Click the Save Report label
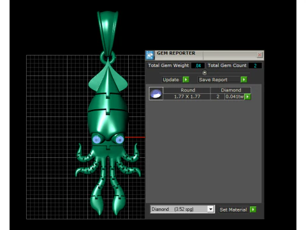306x230 pixels. click(219, 80)
